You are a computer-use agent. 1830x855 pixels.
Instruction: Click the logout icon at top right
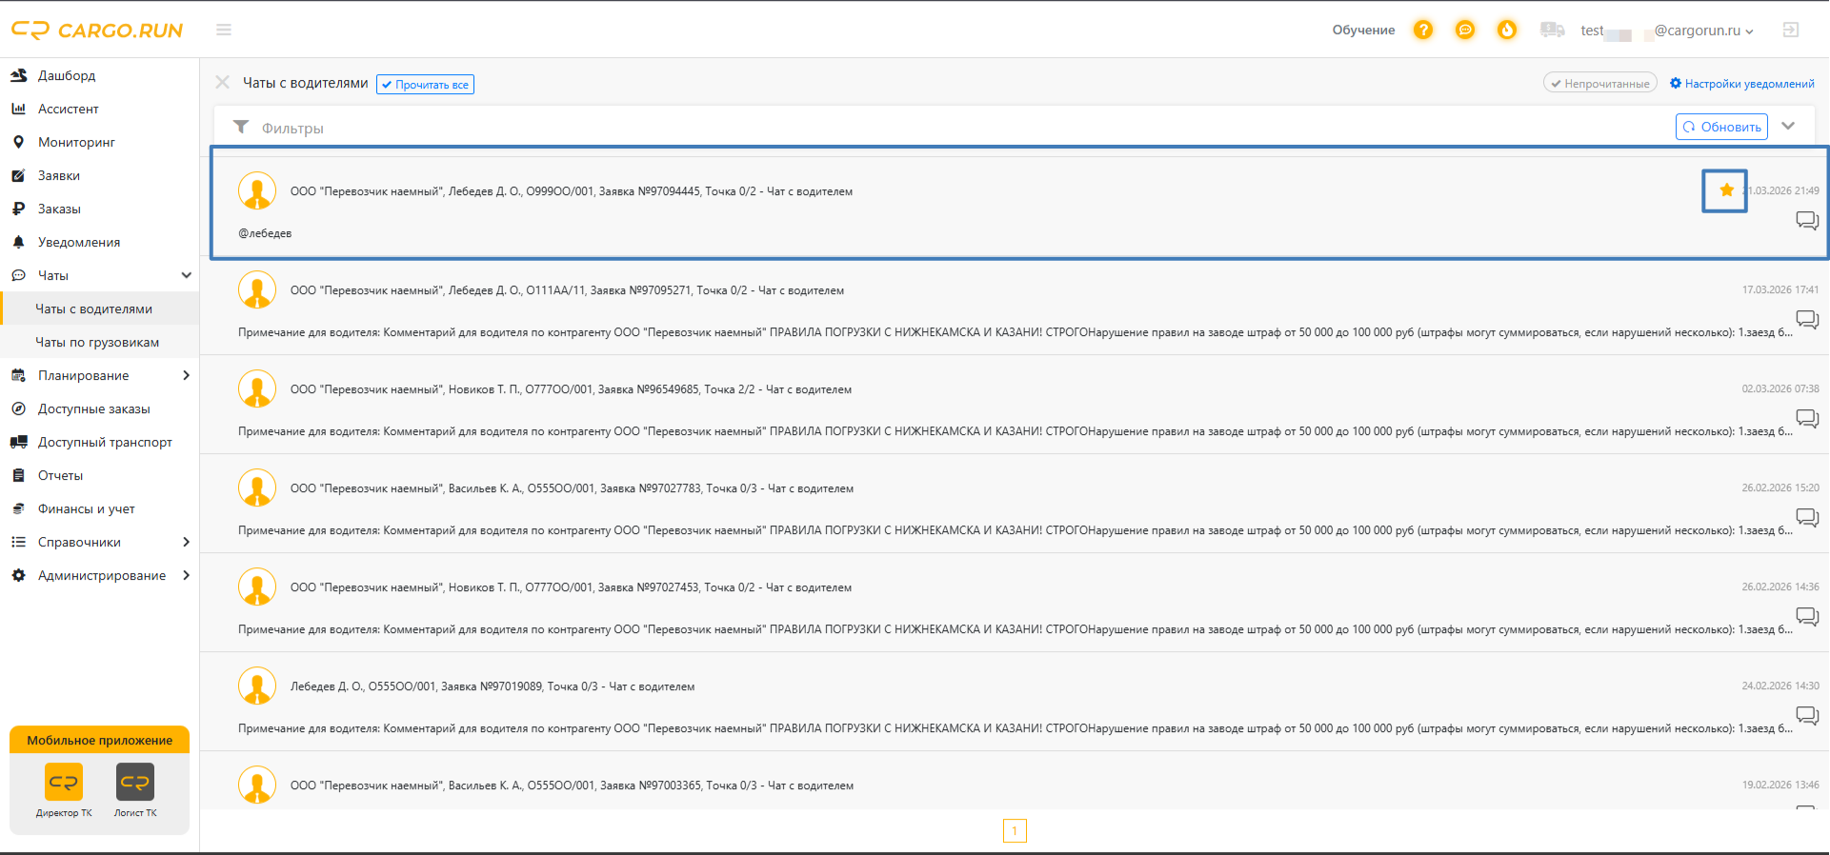(1791, 30)
